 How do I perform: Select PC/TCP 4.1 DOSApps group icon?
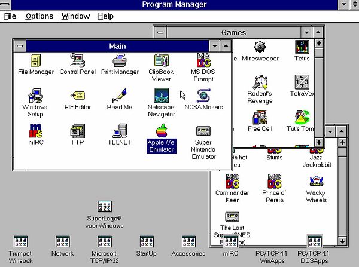(315, 241)
